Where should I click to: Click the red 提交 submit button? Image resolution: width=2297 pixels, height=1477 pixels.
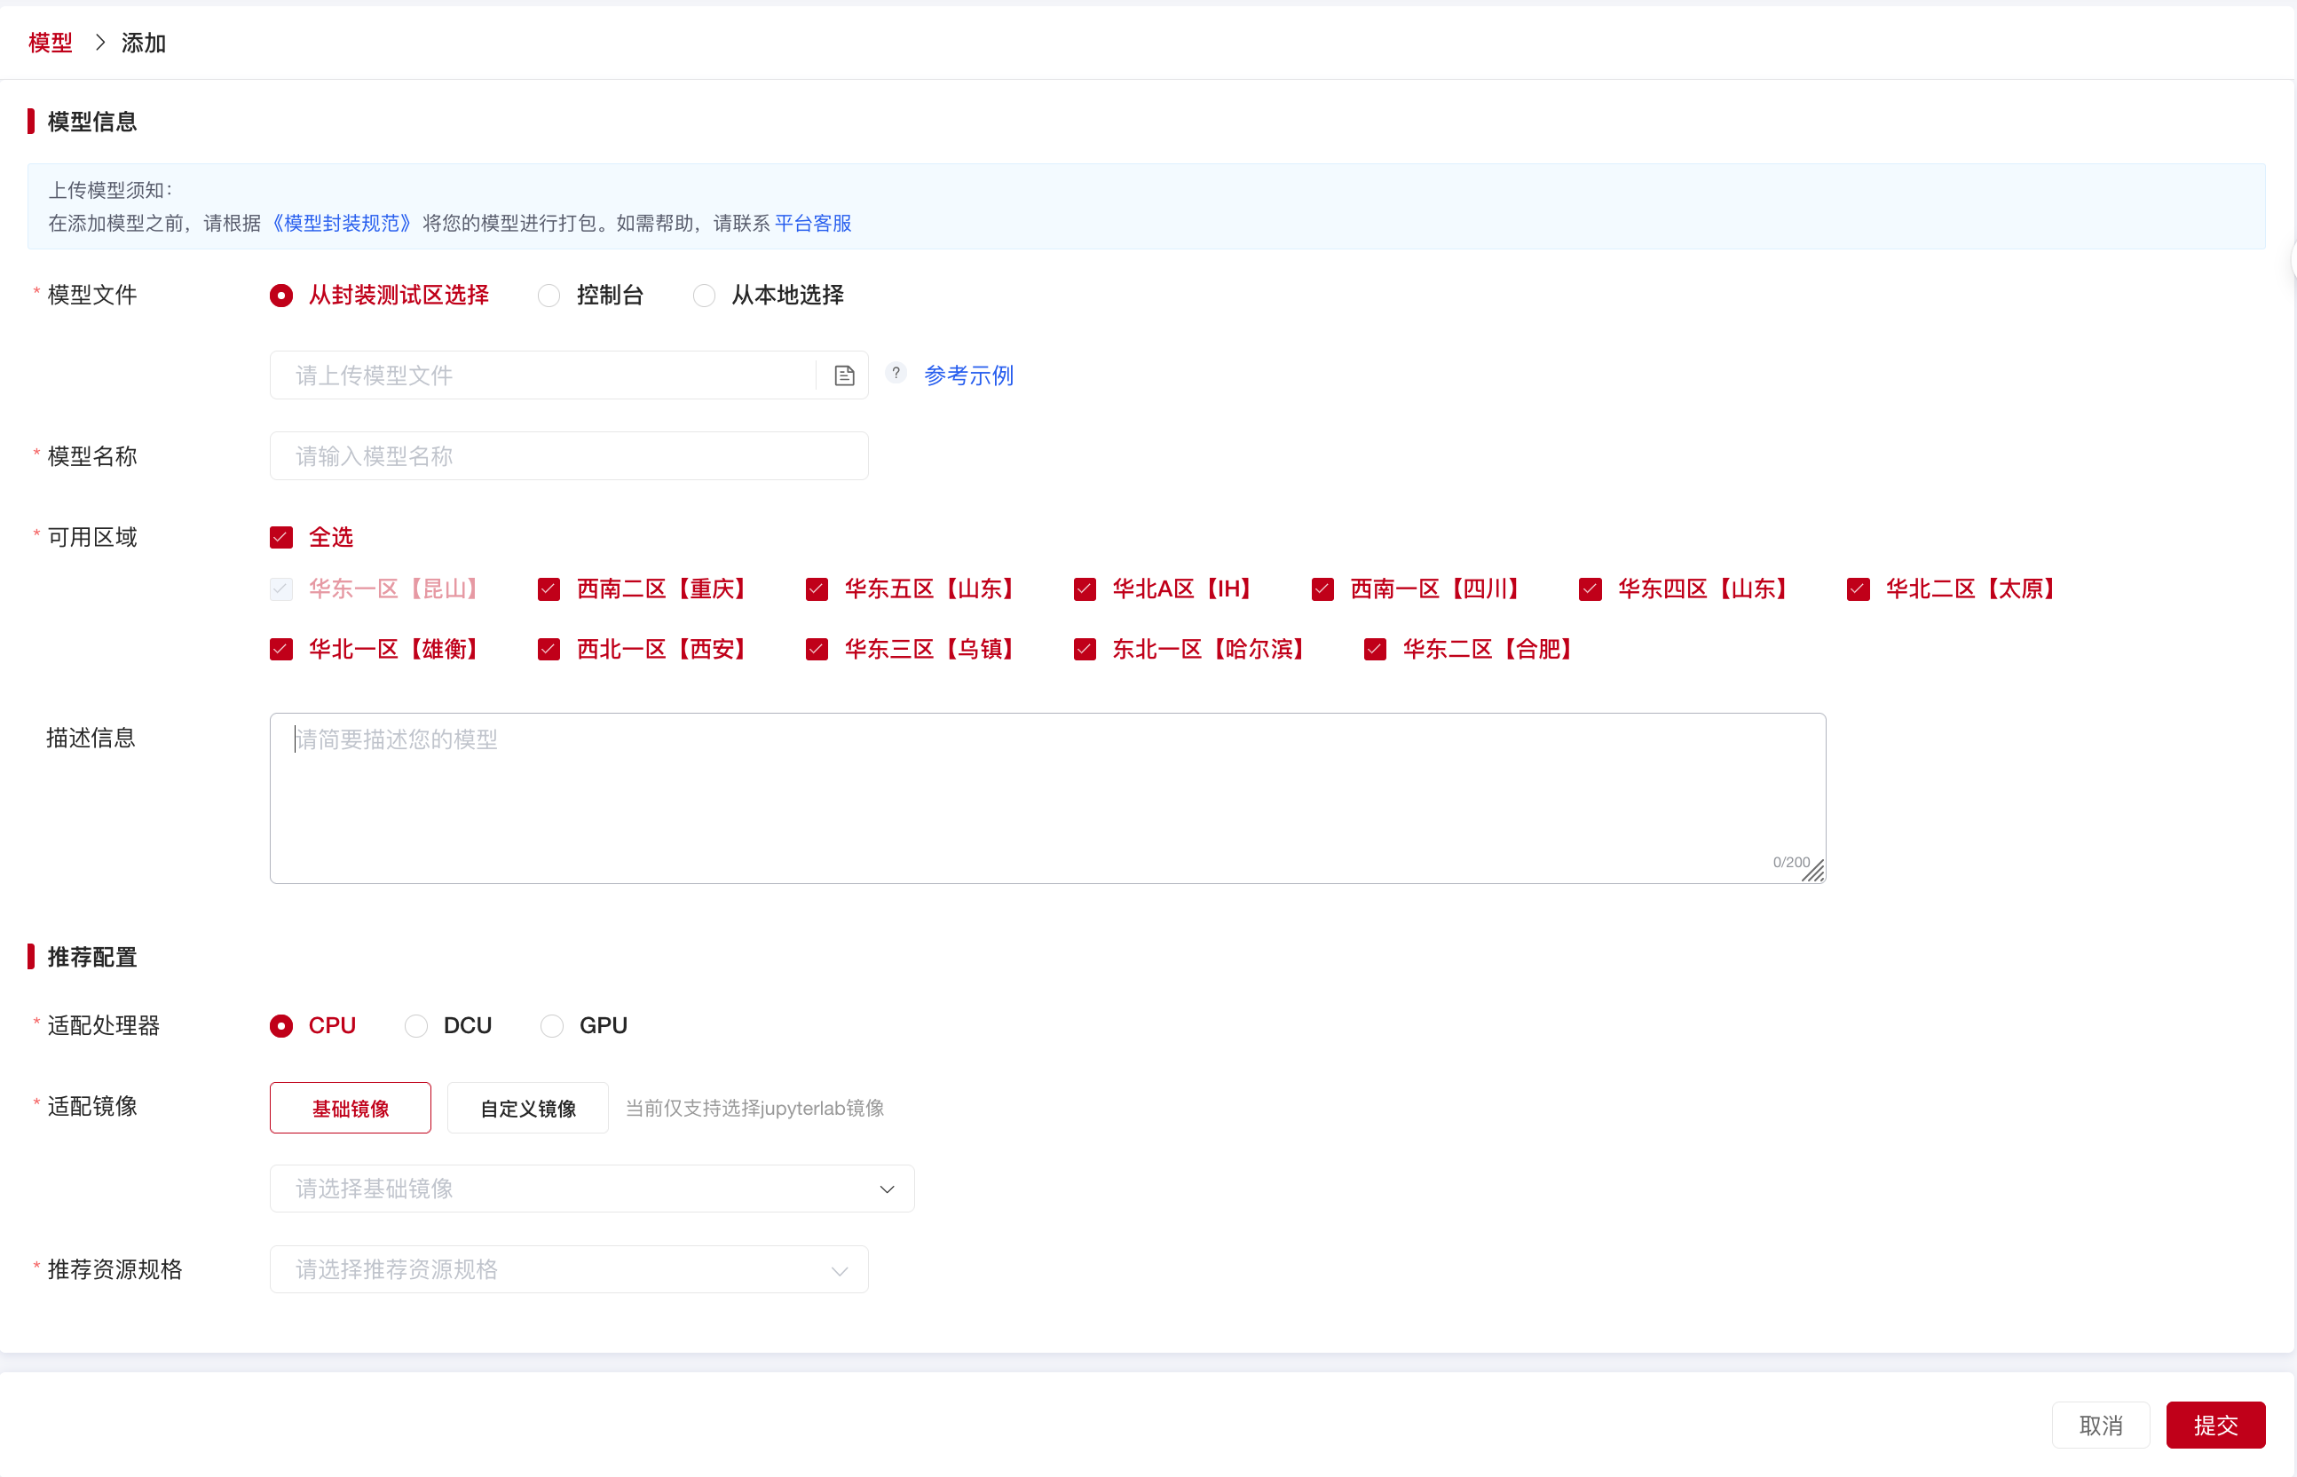(x=2215, y=1426)
